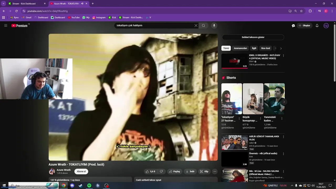
Task: Open options for Önemsiz - rdk video
Action: coord(283,154)
